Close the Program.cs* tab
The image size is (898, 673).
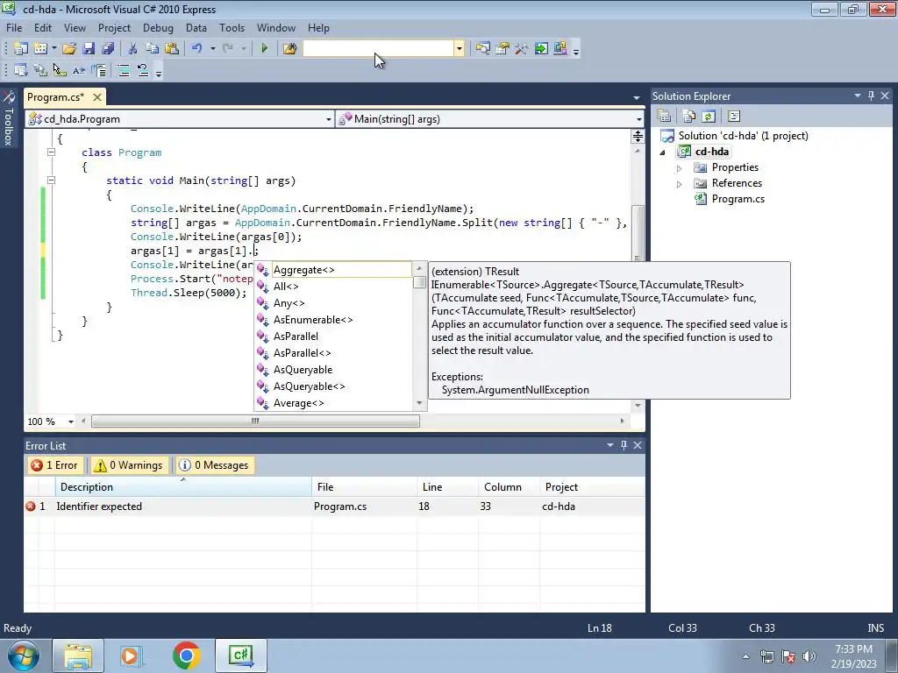[x=97, y=97]
